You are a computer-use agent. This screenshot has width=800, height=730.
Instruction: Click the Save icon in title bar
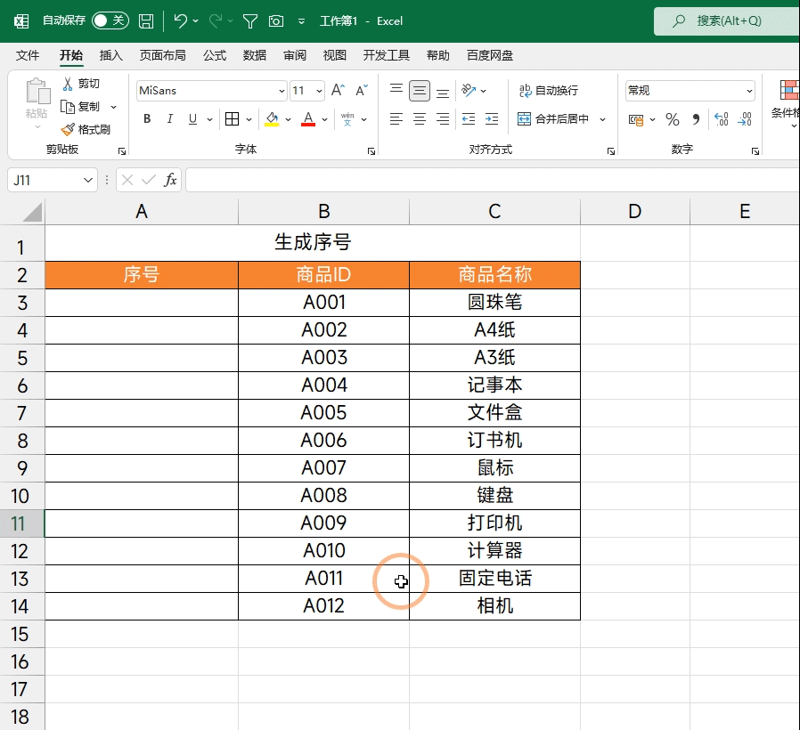coord(146,20)
